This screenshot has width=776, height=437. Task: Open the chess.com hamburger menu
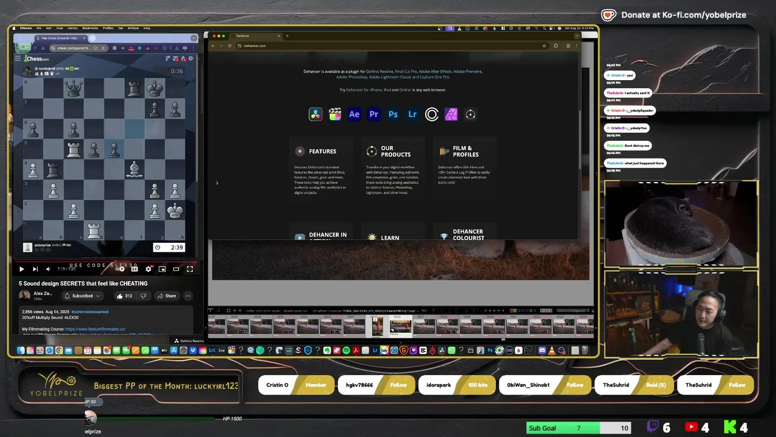tap(18, 58)
